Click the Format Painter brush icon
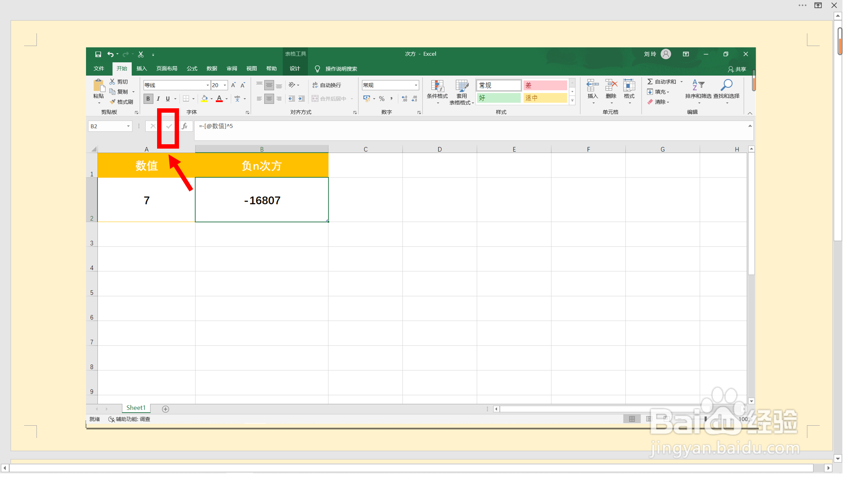This screenshot has height=477, width=846. [x=113, y=102]
